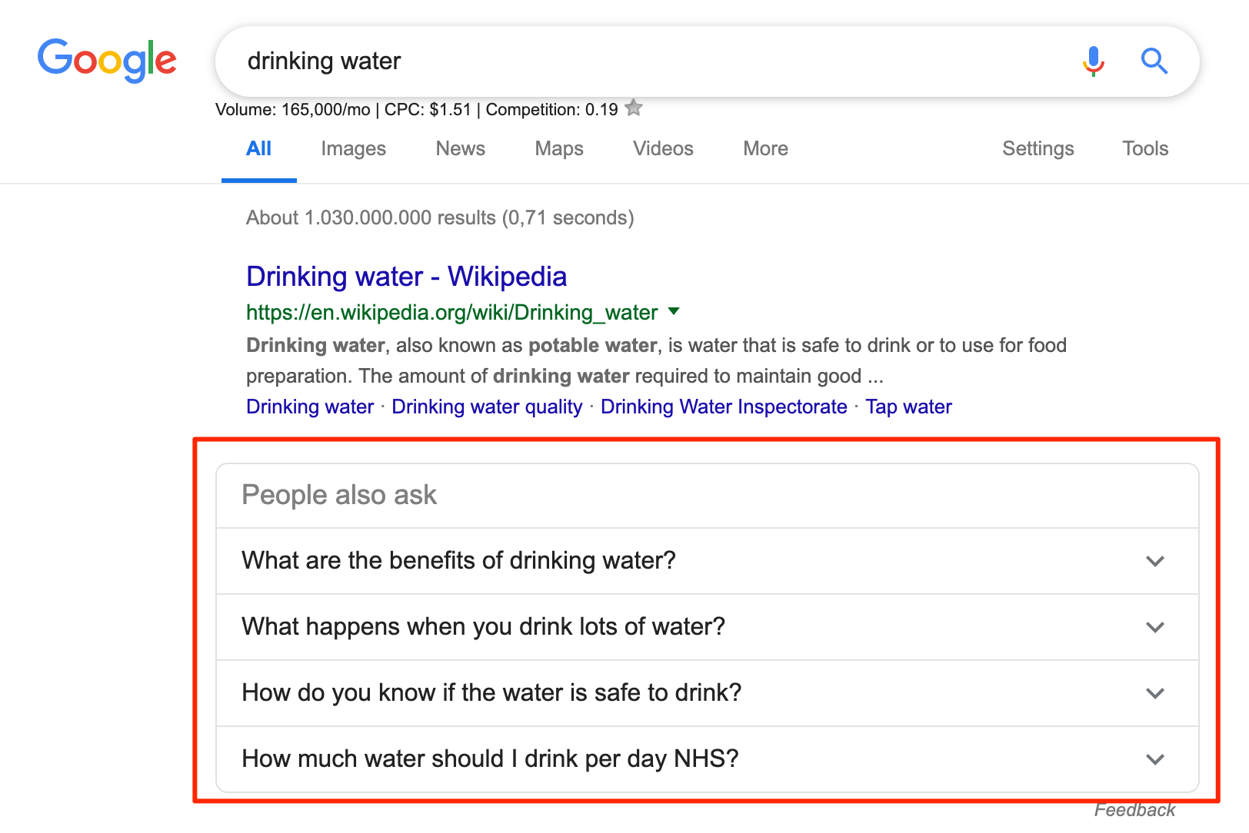
Task: Star the keyword next to Competition score
Action: [634, 108]
